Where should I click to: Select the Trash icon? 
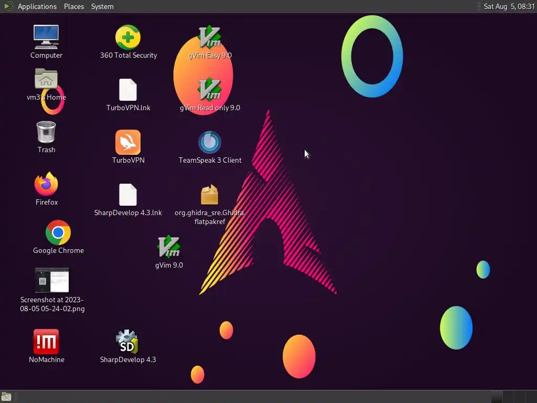[x=46, y=132]
